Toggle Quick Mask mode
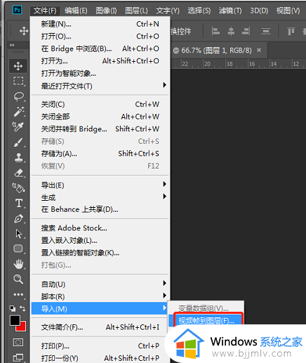This screenshot has width=306, height=363. point(18,343)
